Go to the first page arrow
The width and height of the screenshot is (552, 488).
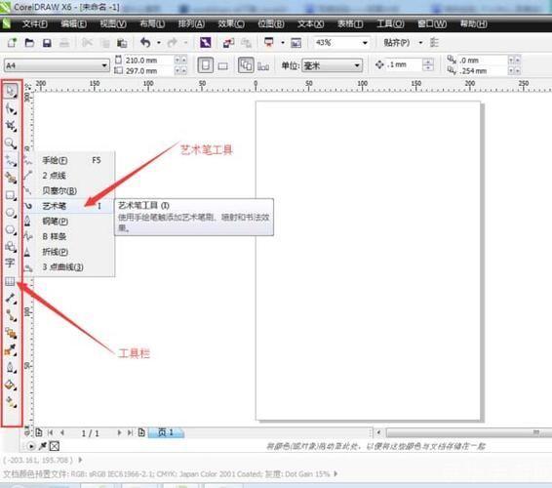point(51,432)
